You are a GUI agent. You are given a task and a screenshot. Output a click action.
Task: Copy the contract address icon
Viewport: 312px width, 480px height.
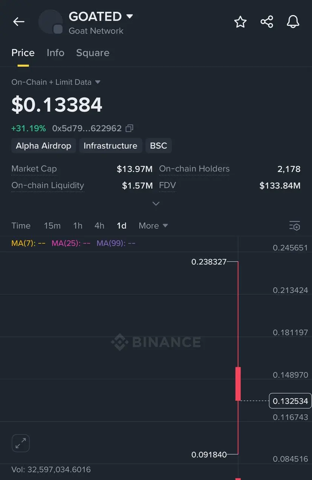point(129,128)
